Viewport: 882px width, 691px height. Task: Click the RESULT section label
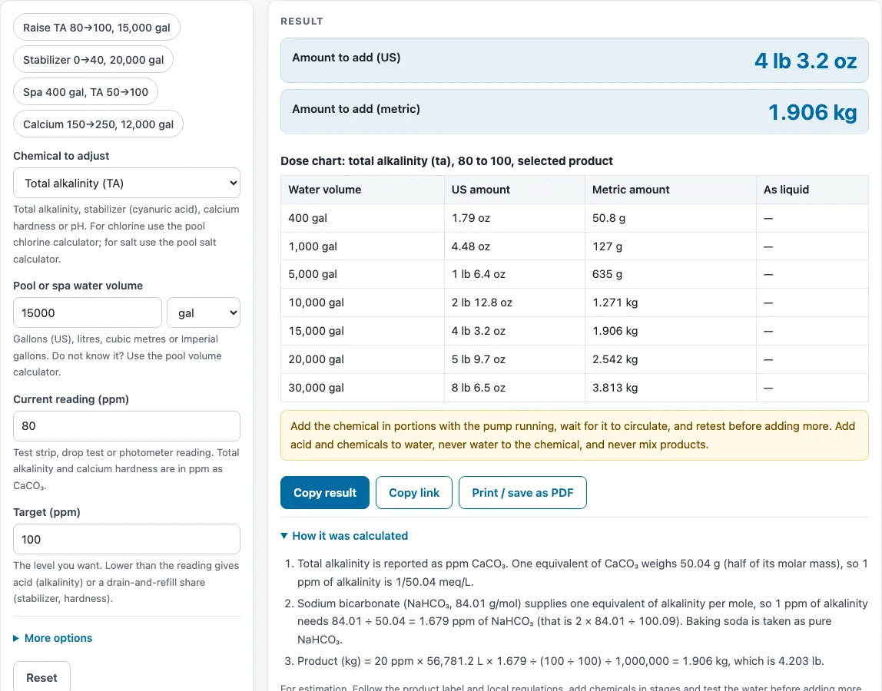coord(302,21)
